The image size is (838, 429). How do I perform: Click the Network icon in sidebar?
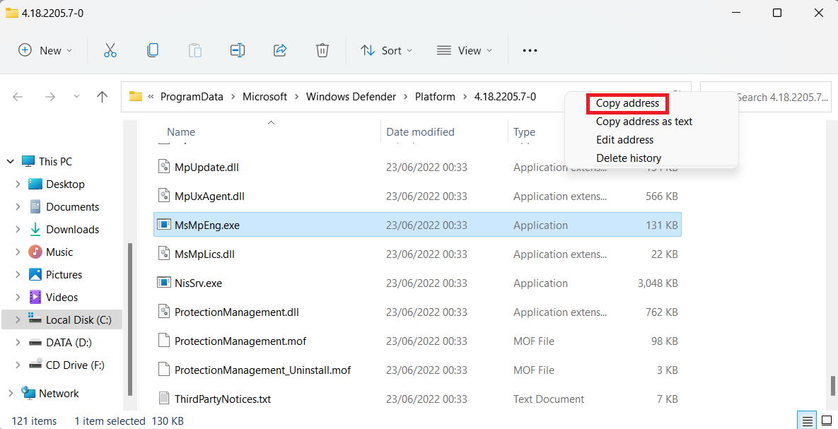pos(28,393)
